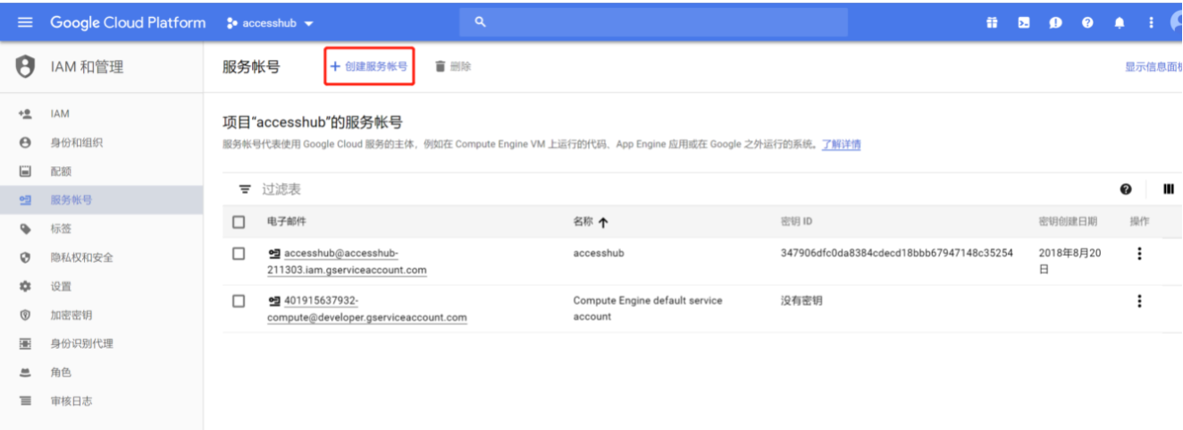Open the column display options icon
1183x430 pixels.
pyautogui.click(x=1168, y=190)
